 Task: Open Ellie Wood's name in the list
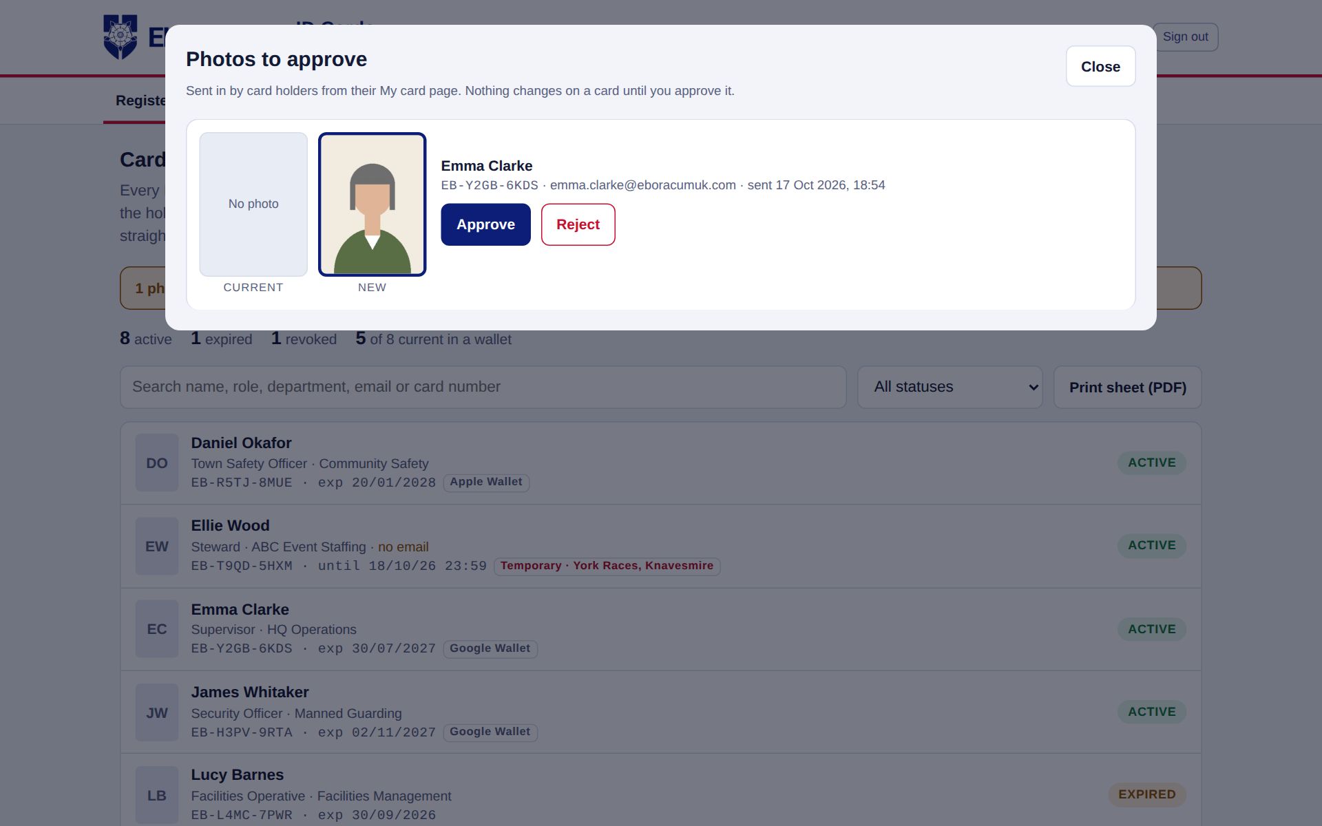tap(230, 525)
